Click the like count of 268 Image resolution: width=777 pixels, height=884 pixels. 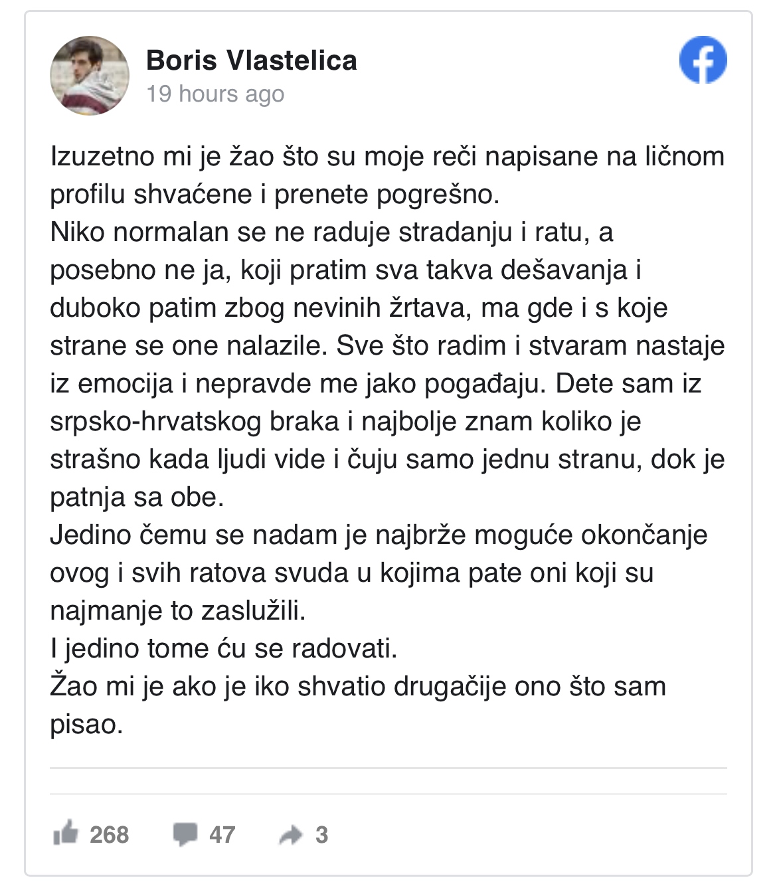pyautogui.click(x=109, y=835)
